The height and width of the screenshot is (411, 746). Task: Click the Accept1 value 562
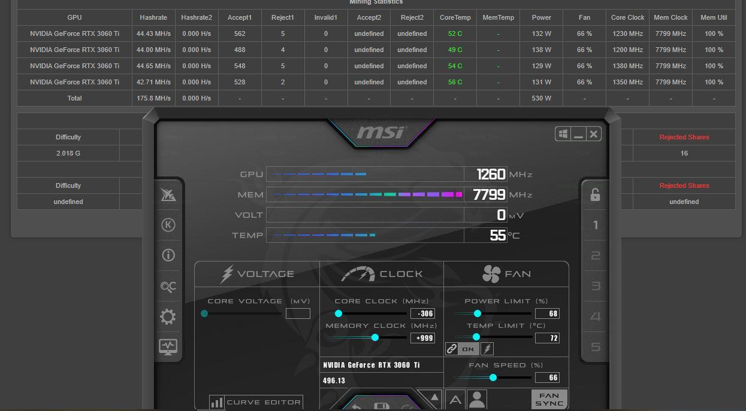tap(240, 34)
